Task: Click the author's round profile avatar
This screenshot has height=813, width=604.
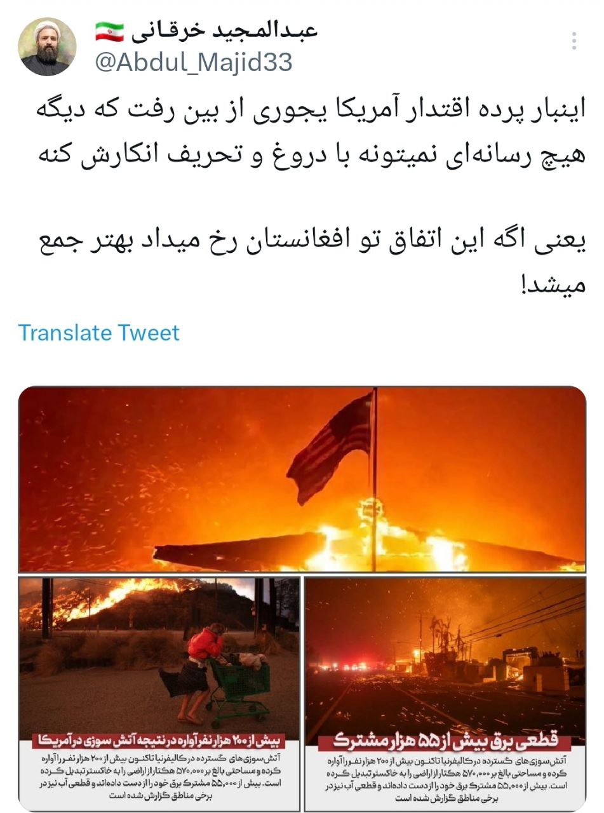Action: [x=47, y=47]
